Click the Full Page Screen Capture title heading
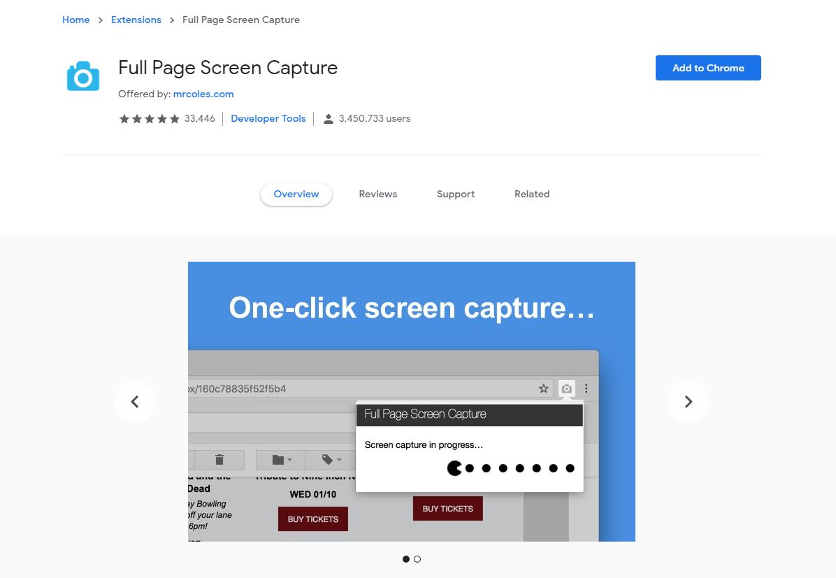The image size is (836, 578). pos(228,68)
